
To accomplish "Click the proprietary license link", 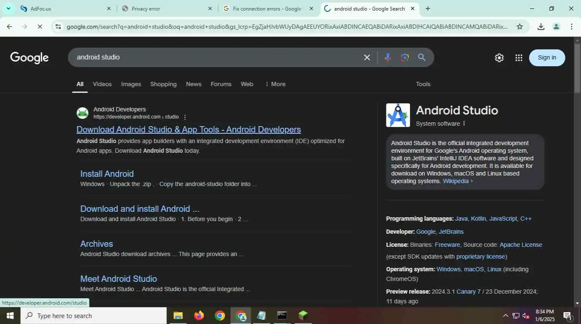I will pos(481,256).
